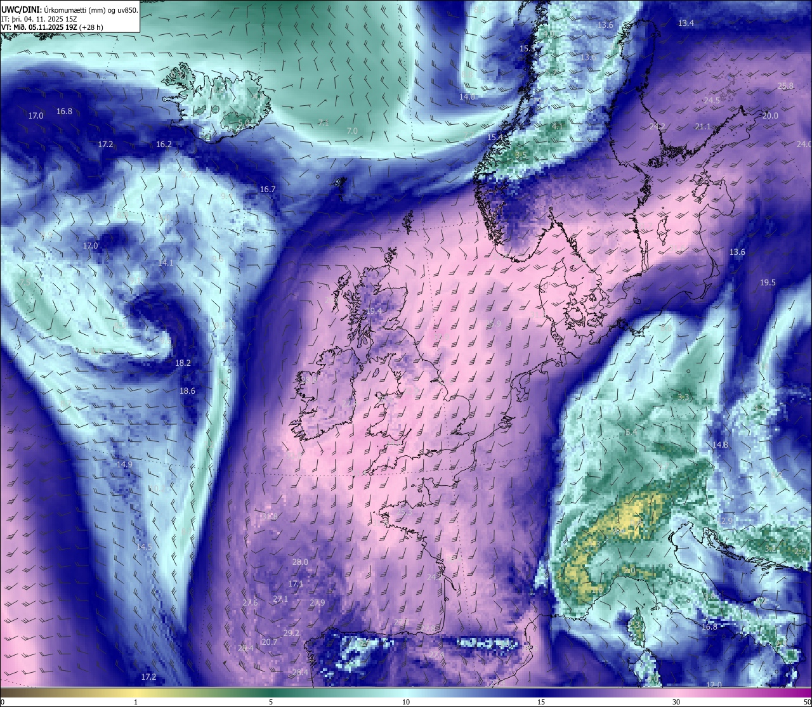
Task: Click the map value 19.5
Action: click(x=768, y=283)
